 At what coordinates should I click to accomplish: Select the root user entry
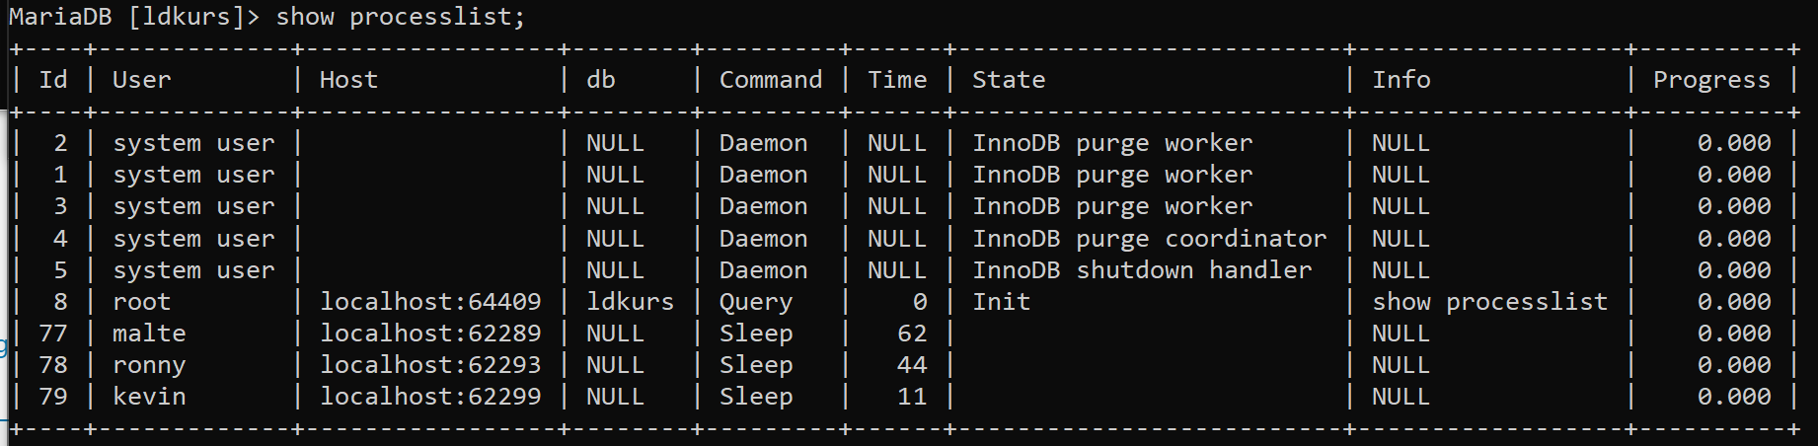coord(141,302)
